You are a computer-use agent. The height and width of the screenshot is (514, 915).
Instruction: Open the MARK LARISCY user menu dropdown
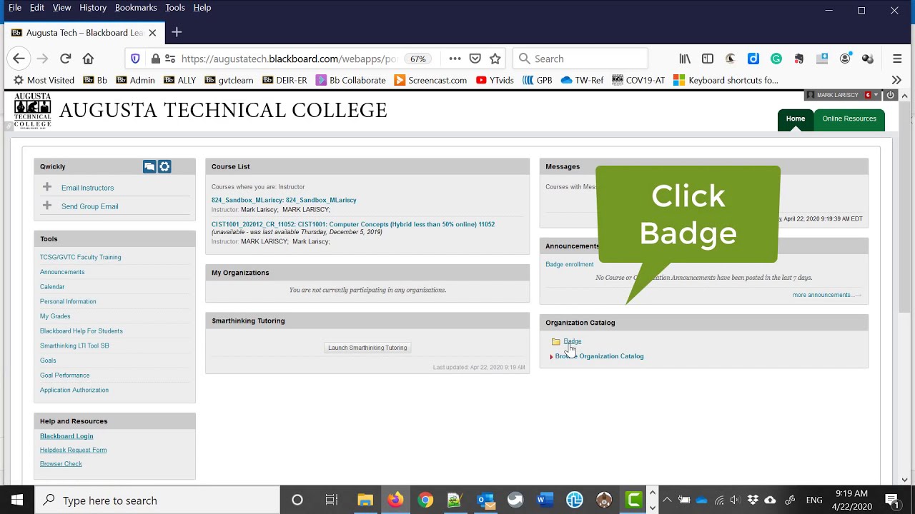pos(842,95)
